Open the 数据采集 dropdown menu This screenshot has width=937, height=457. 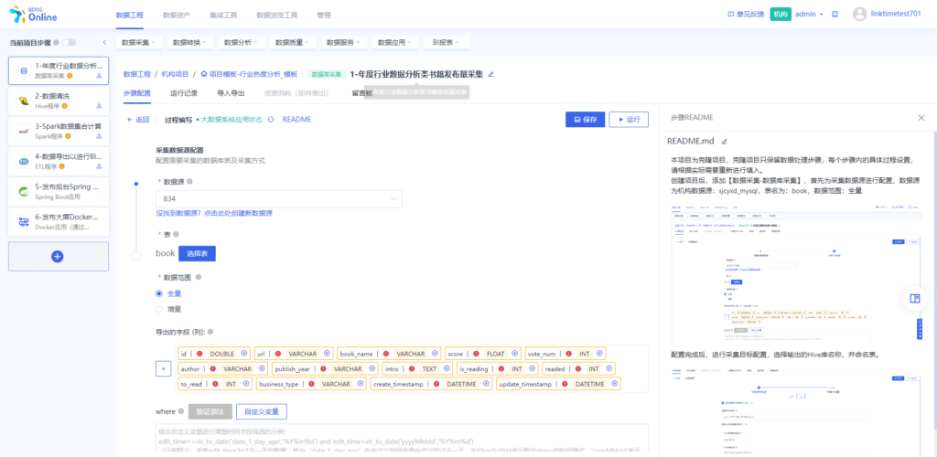point(138,42)
